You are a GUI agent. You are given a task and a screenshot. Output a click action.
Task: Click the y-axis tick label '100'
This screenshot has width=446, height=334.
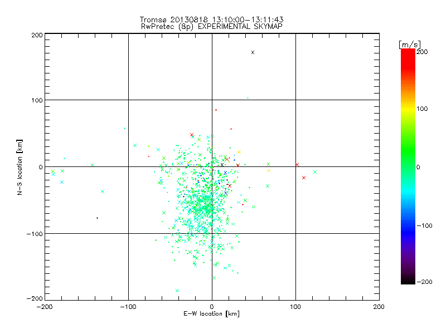37,100
